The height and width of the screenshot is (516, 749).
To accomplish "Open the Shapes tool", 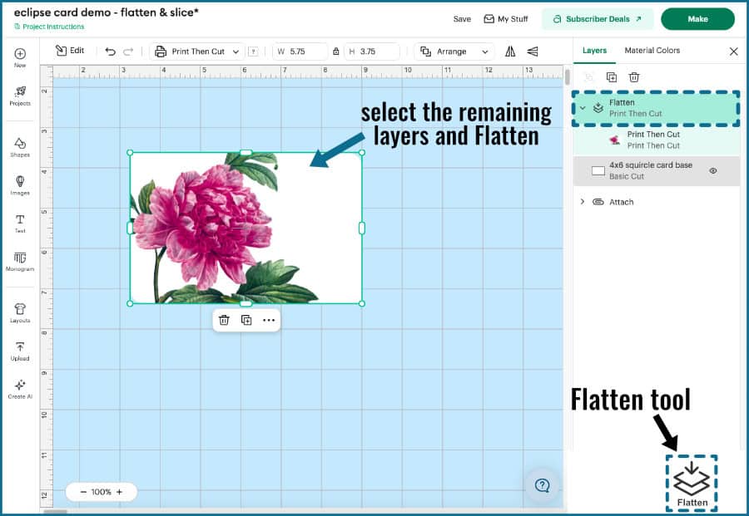I will point(20,147).
